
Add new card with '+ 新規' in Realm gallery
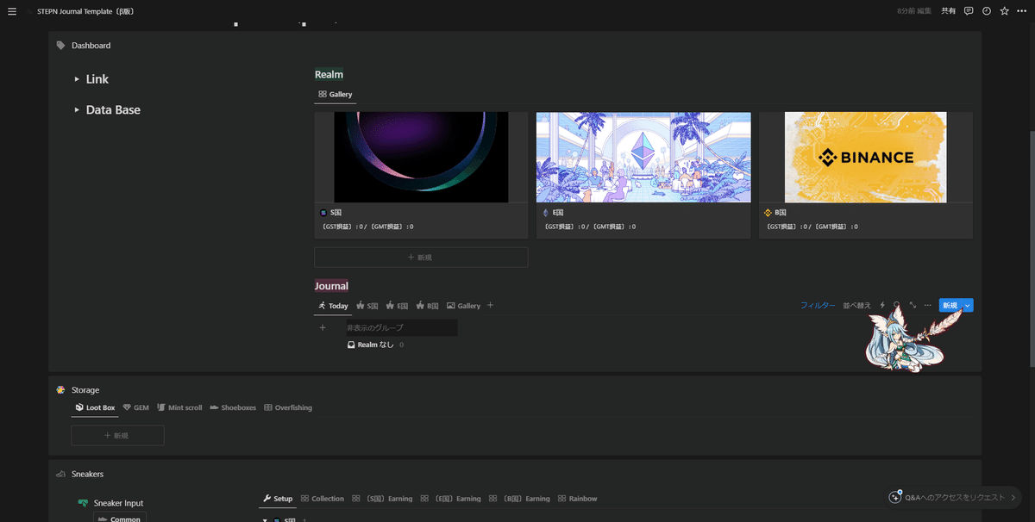pos(421,257)
